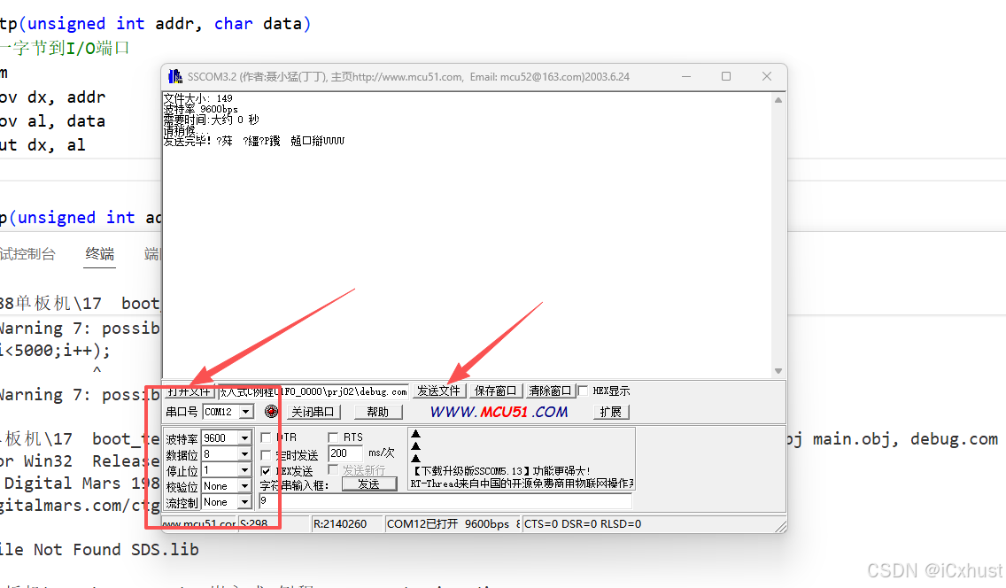Viewport: 1006px width, 588px height.
Task: Toggle the 发送新行 checkbox
Action: [333, 470]
